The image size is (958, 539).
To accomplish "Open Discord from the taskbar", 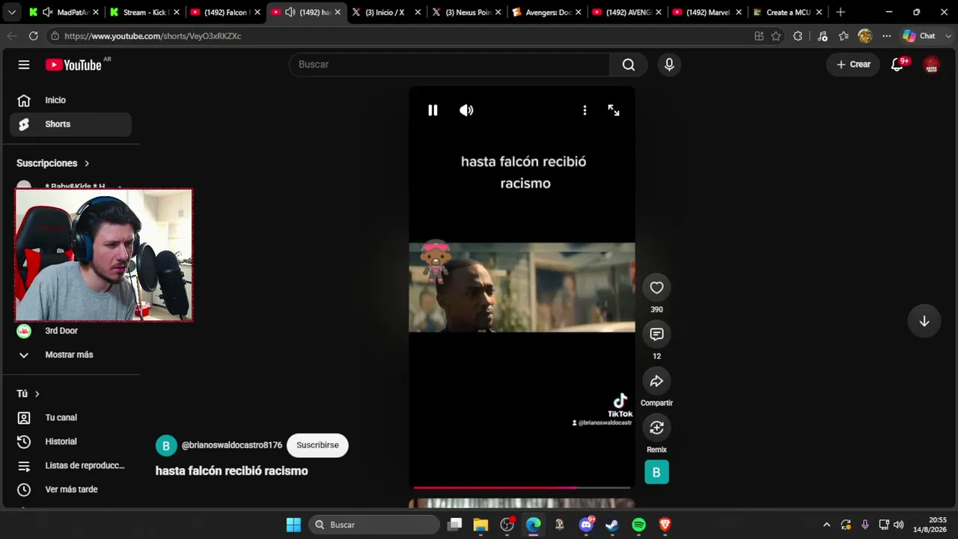I will (586, 525).
